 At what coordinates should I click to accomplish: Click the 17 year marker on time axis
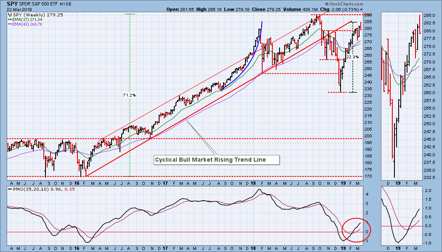click(165, 183)
